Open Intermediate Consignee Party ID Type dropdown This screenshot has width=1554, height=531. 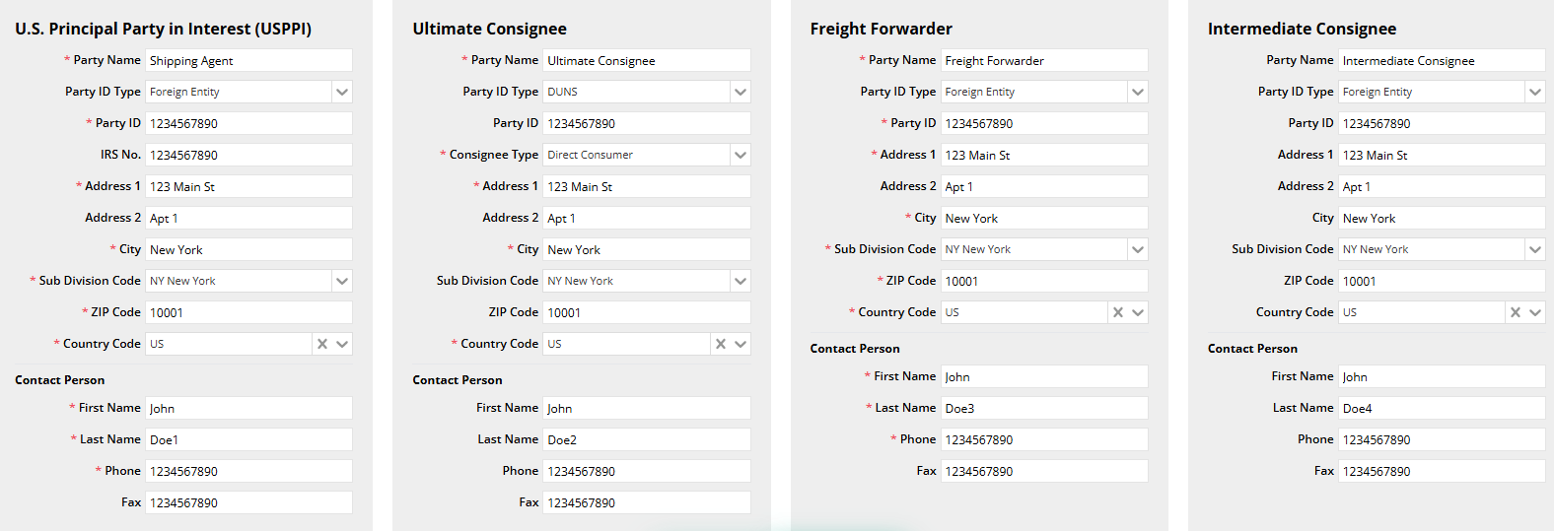point(1535,92)
